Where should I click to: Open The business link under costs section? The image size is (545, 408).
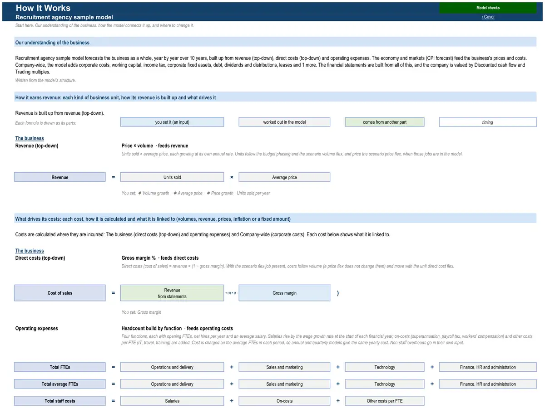30,251
